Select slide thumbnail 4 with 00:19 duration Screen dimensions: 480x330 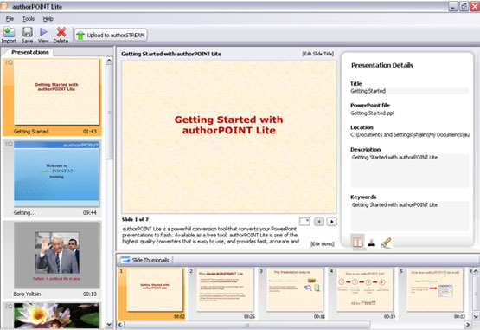365,290
